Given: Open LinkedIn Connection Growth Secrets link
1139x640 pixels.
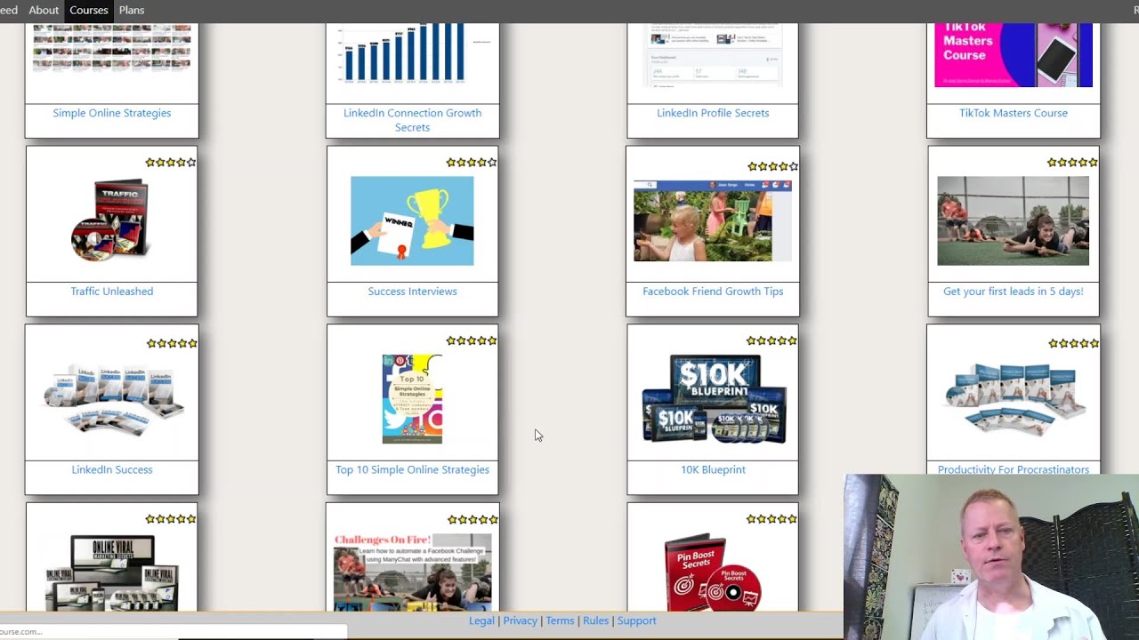Looking at the screenshot, I should point(412,120).
